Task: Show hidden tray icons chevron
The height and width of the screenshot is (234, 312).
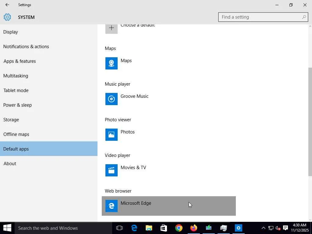Action: pyautogui.click(x=263, y=228)
